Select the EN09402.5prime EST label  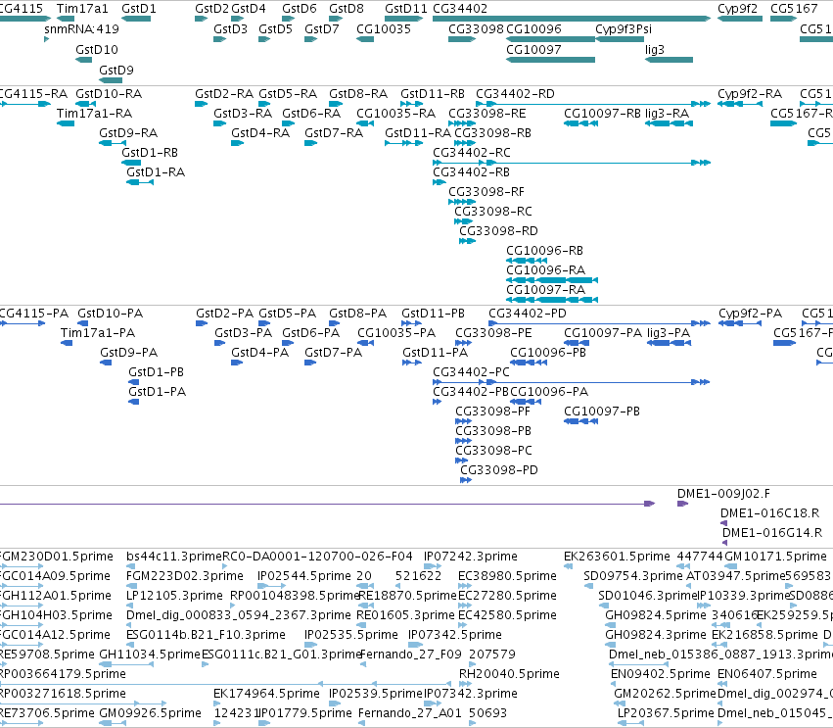click(661, 674)
